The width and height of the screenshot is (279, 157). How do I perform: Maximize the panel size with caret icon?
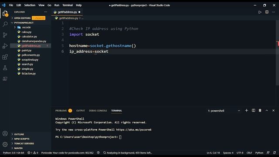[267, 110]
